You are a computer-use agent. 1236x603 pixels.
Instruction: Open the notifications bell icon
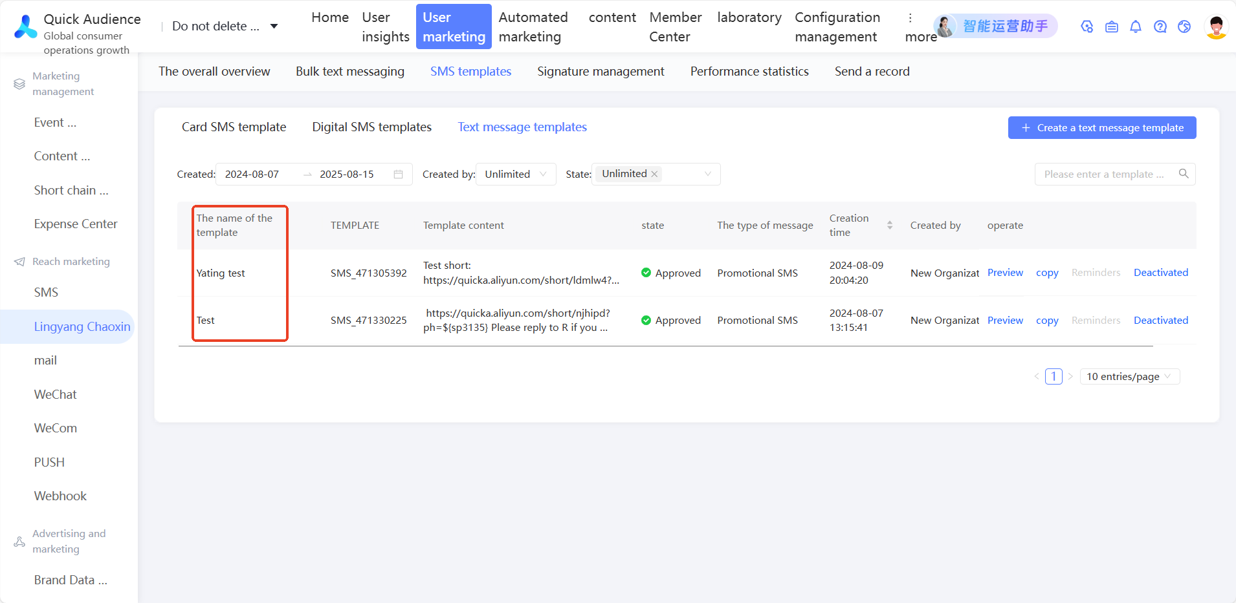pyautogui.click(x=1136, y=26)
